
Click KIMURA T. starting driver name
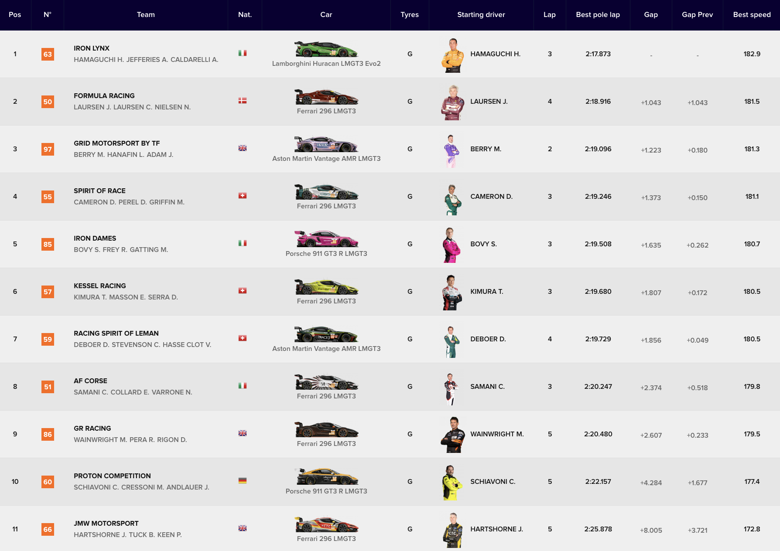tap(487, 292)
